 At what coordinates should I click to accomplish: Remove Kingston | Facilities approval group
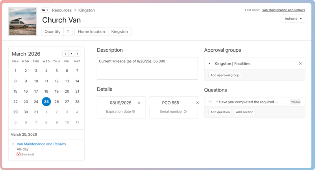tap(300, 64)
